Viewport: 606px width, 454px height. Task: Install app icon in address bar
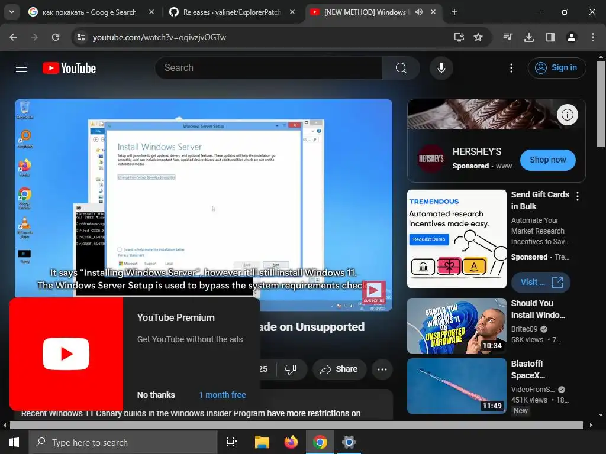459,37
